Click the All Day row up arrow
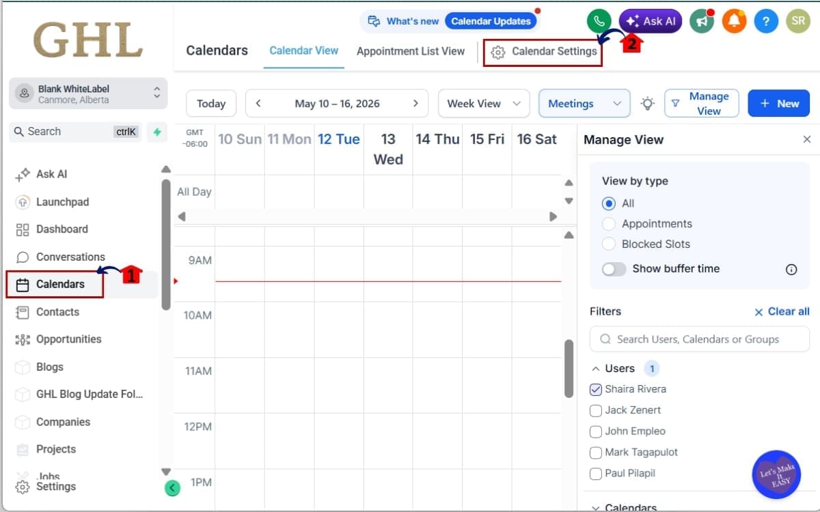 (x=569, y=183)
